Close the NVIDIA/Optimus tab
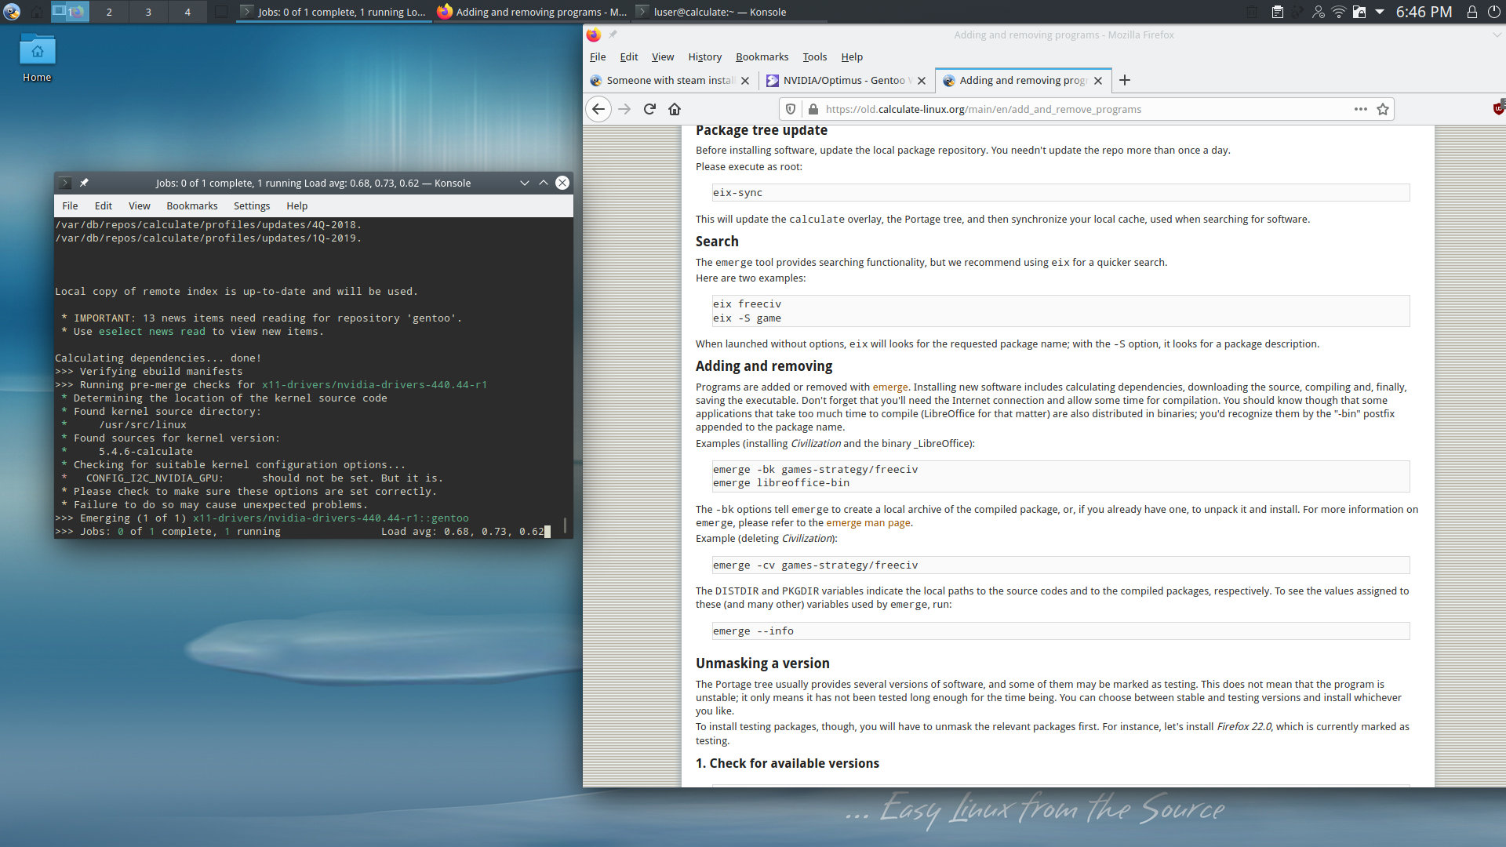 point(922,81)
